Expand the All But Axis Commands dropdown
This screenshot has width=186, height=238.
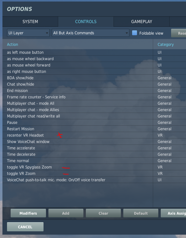pyautogui.click(x=90, y=33)
